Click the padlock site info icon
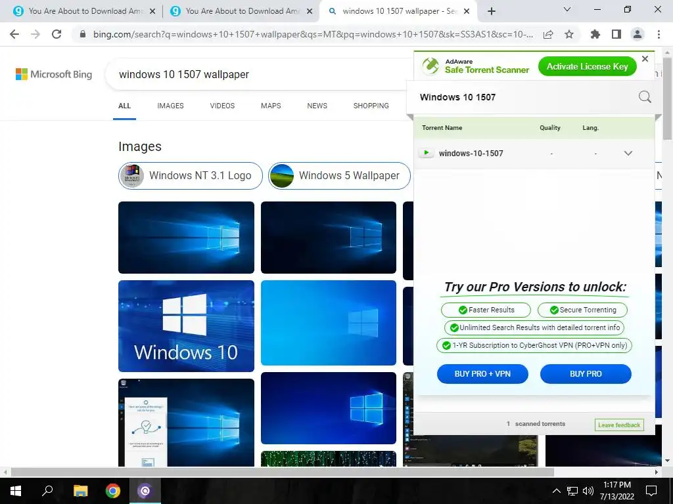This screenshot has height=504, width=673. pos(83,34)
